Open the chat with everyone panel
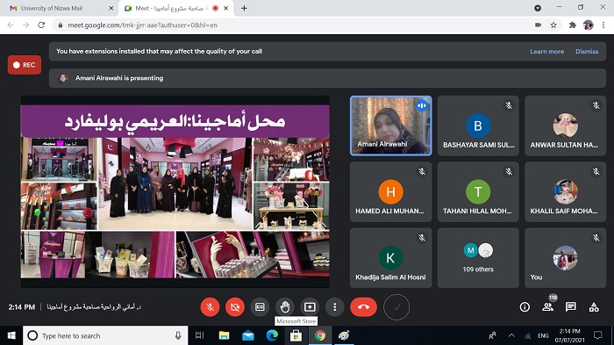The image size is (614, 345). point(570,307)
